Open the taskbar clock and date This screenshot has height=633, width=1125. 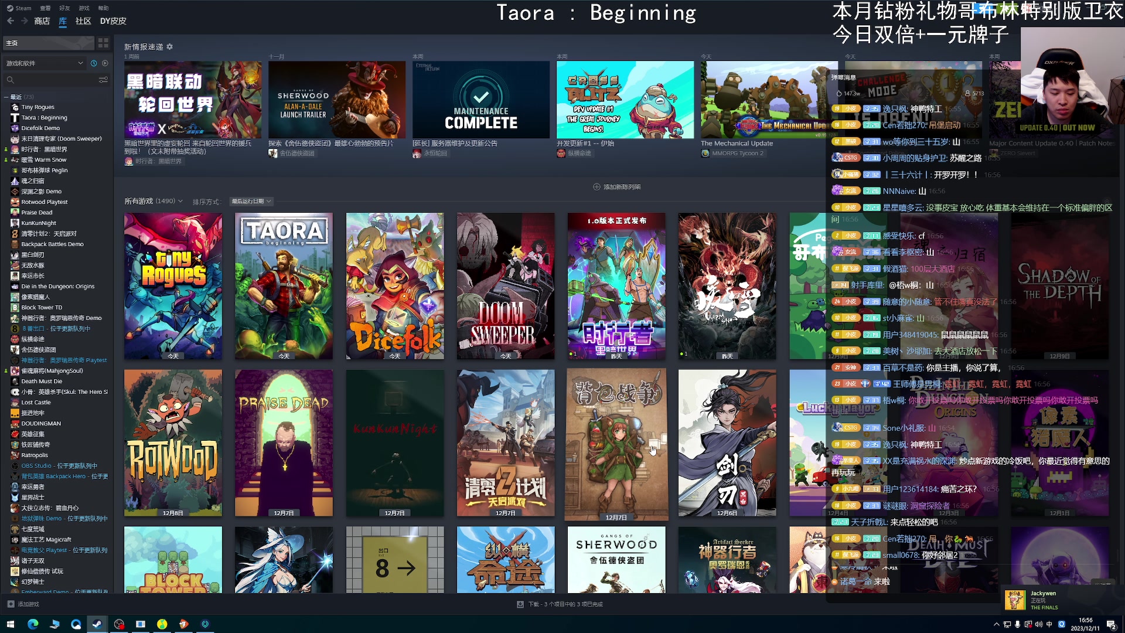[1086, 624]
